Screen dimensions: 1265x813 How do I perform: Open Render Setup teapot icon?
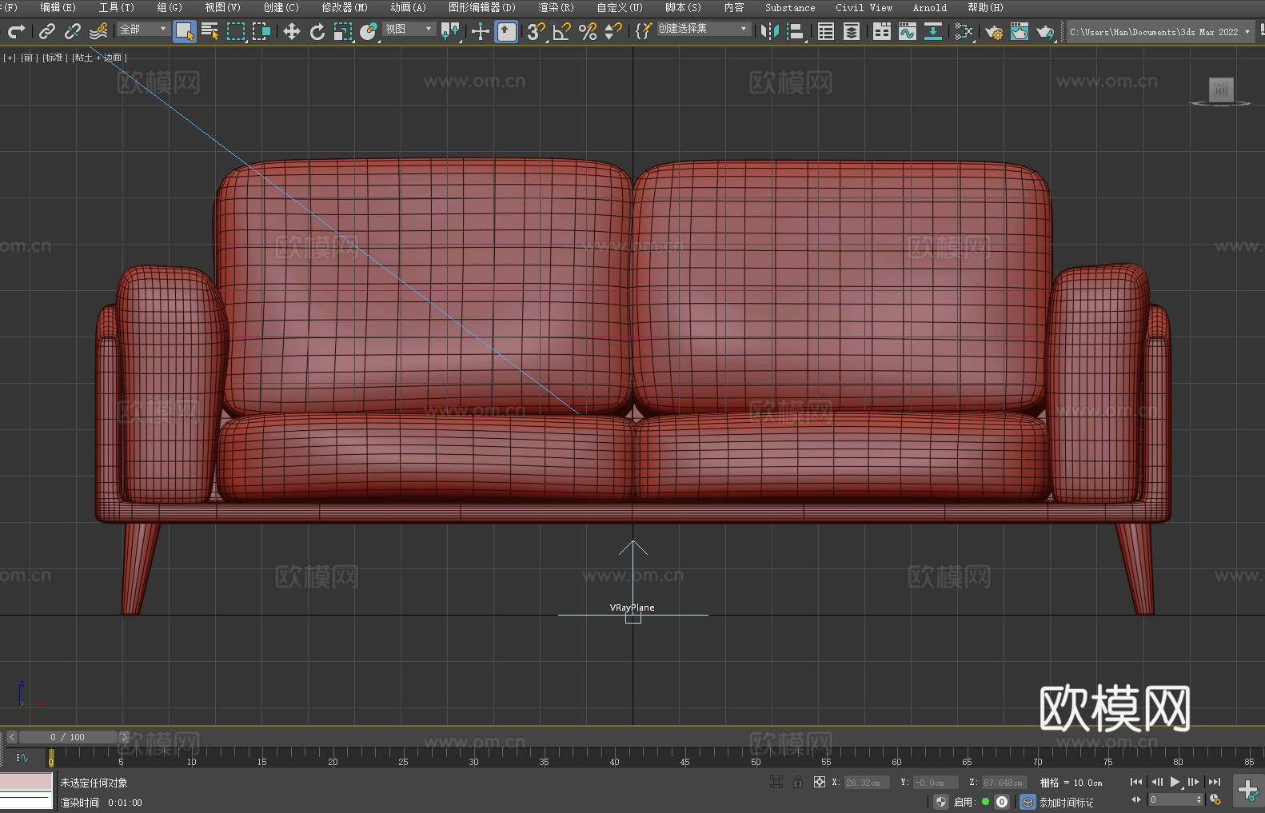click(x=993, y=31)
